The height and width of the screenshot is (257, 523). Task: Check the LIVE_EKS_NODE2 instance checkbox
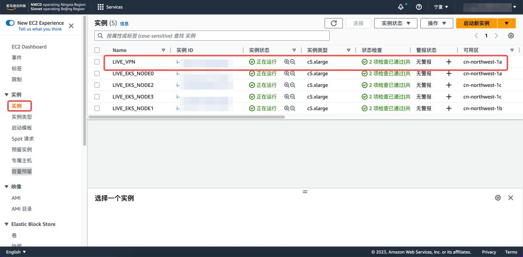coord(97,85)
